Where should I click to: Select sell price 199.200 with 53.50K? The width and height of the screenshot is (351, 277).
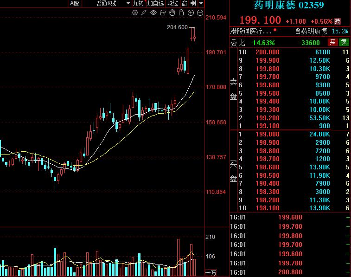tap(268, 118)
